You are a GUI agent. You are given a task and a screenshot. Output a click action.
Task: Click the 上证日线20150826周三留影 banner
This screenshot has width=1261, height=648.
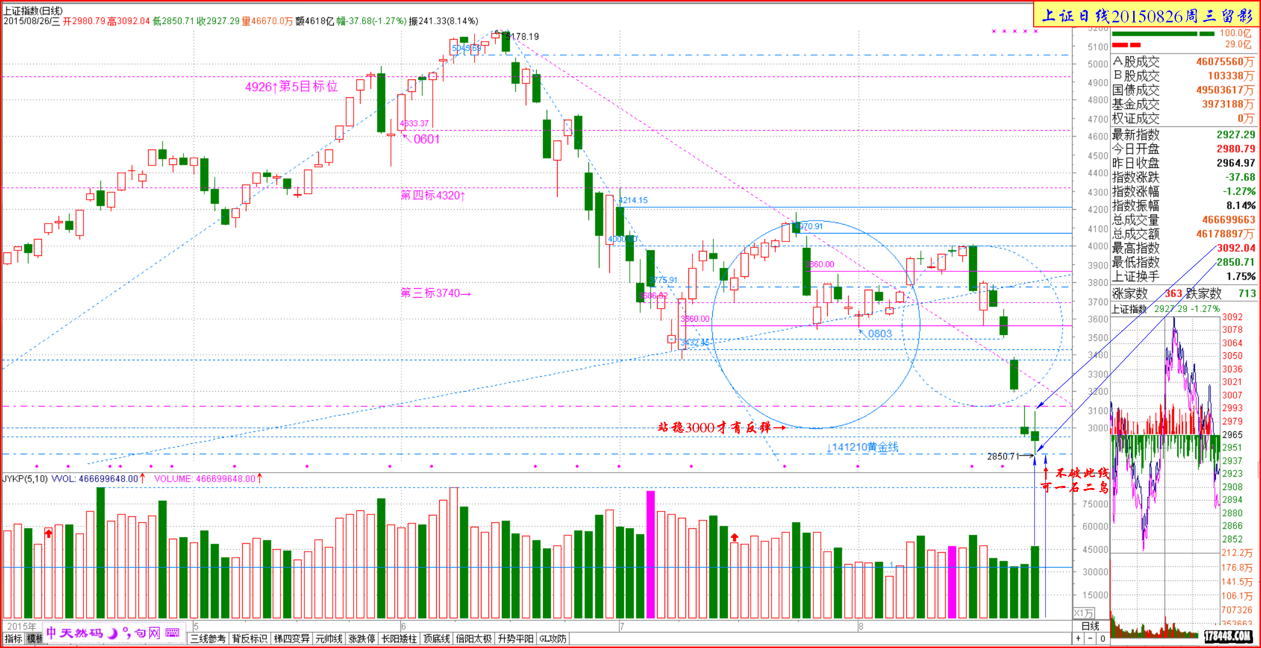(x=1146, y=15)
